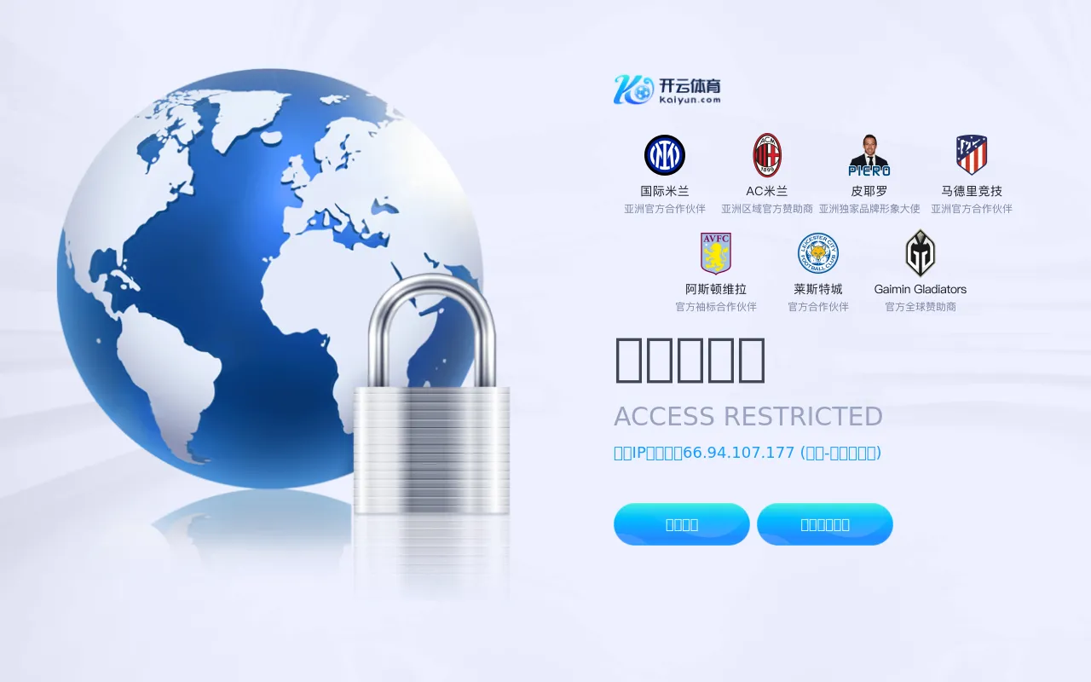Click the left blue button under the IP line

(x=682, y=524)
